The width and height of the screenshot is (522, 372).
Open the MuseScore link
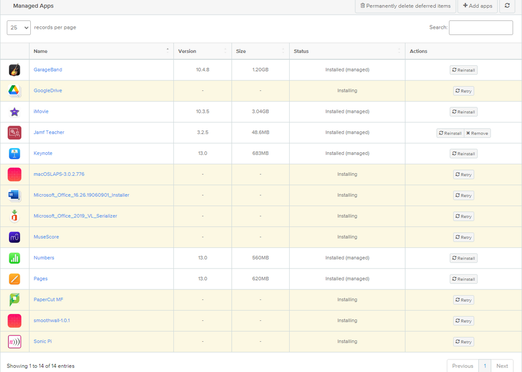[46, 237]
